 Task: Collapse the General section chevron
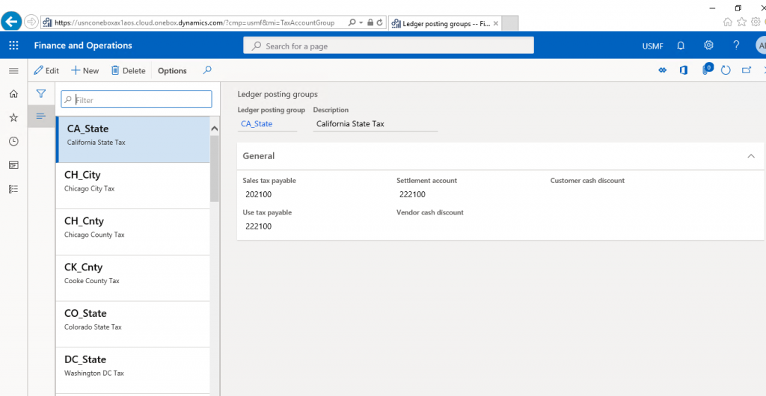(751, 156)
